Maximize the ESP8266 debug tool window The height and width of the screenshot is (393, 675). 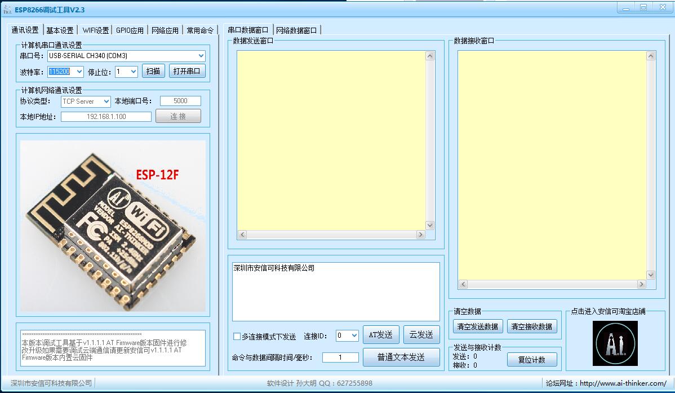pyautogui.click(x=643, y=8)
